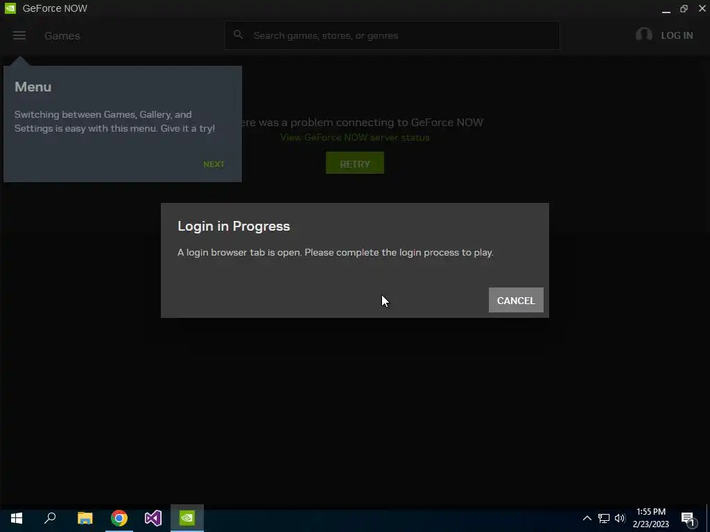This screenshot has width=710, height=532.
Task: Open File Explorer from taskbar
Action: click(x=85, y=518)
